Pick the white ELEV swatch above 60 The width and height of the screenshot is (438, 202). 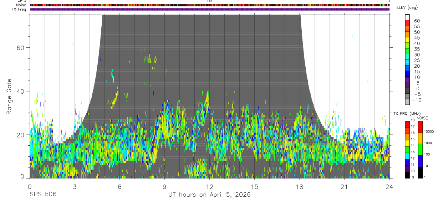click(x=407, y=17)
